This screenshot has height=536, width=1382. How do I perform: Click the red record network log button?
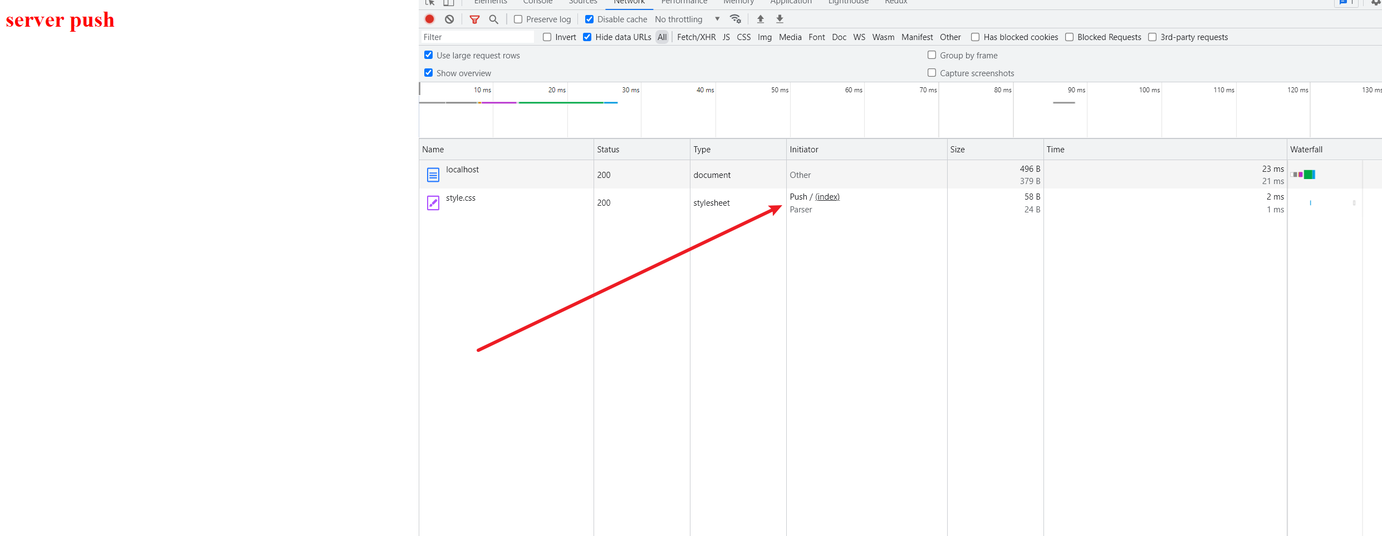(x=429, y=19)
